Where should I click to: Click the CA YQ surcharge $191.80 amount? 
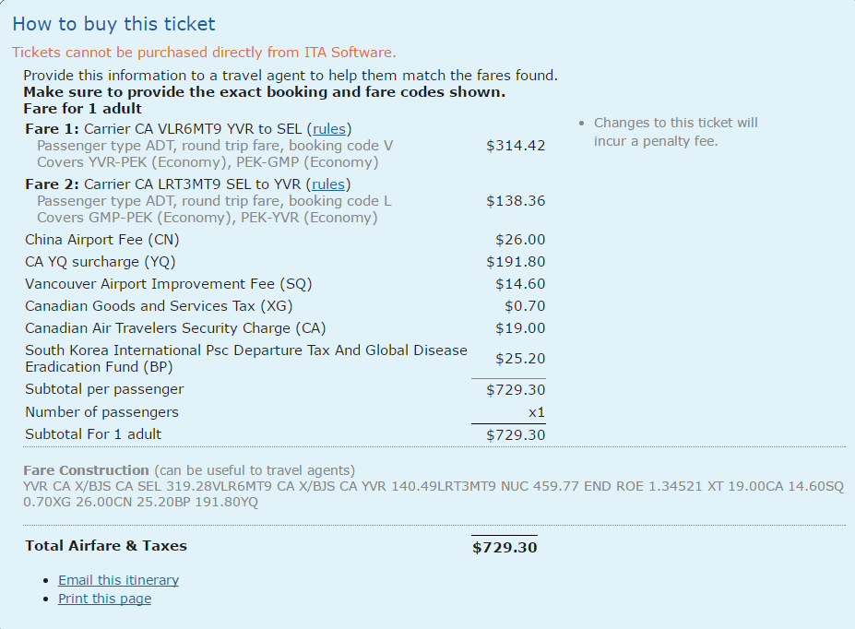(516, 262)
